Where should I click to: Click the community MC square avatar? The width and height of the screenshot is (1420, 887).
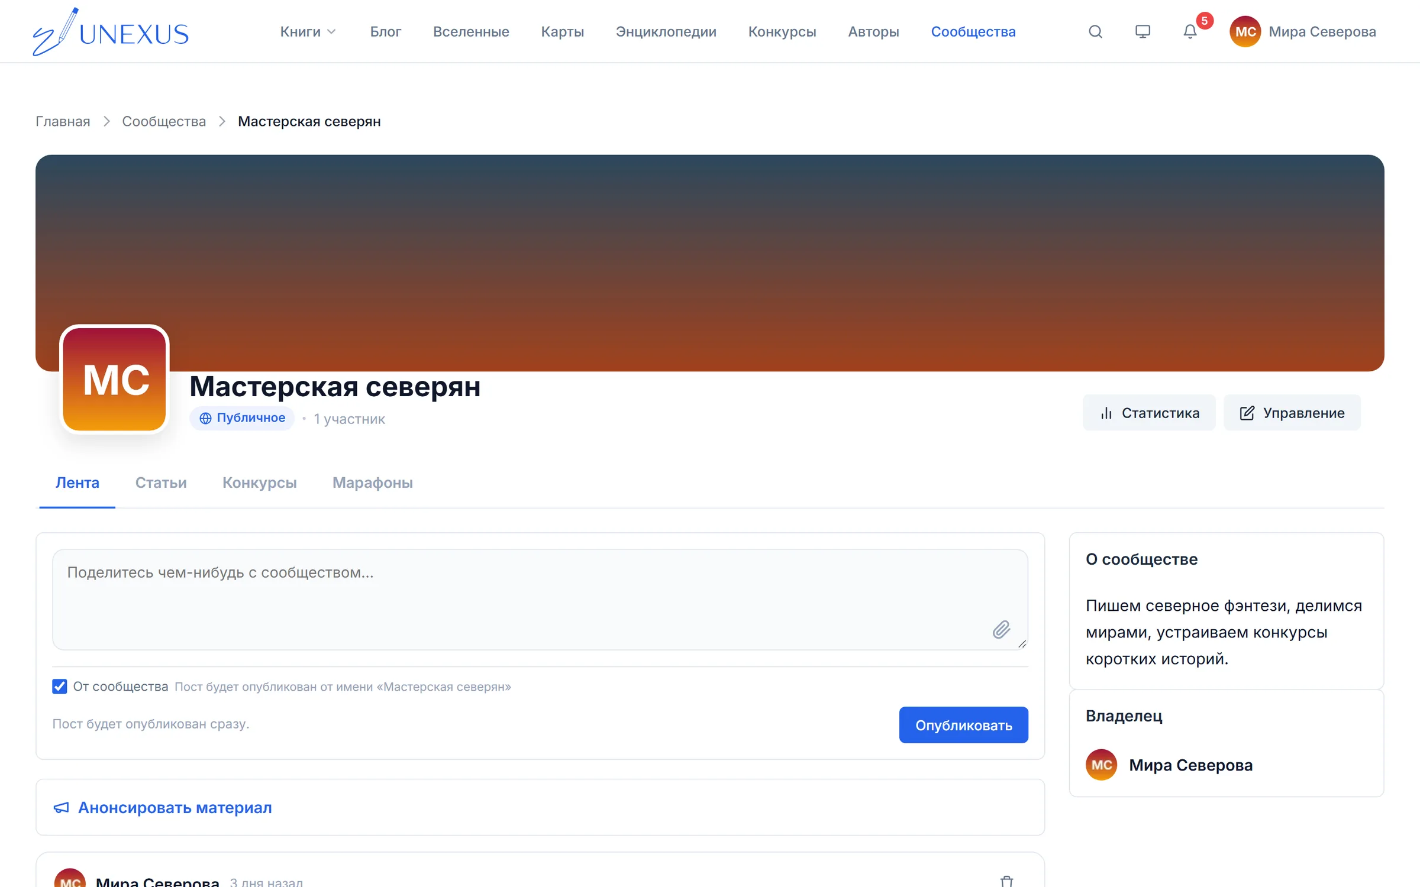(115, 379)
